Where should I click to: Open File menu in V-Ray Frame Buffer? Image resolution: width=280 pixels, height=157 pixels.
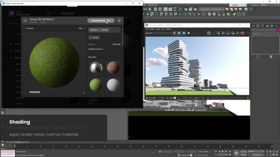coord(147,29)
